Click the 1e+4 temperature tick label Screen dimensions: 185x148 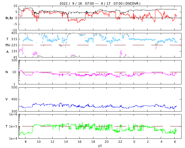point(13,138)
